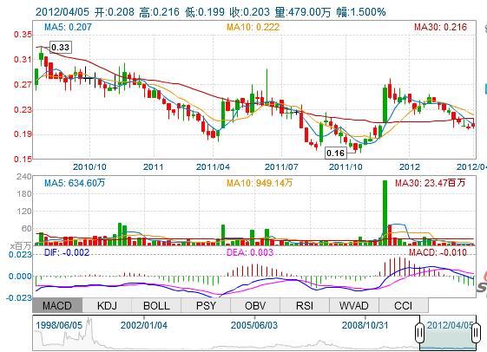Switch to the KDJ indicator tab
The height and width of the screenshot is (352, 487).
click(107, 305)
